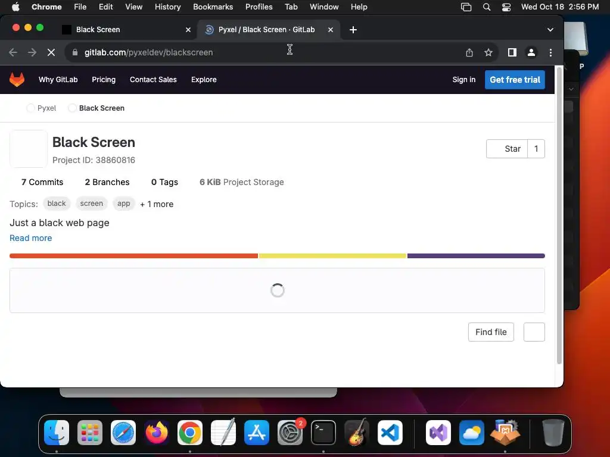Bookmark this tab with the star icon
Viewport: 610px width, 457px height.
click(x=488, y=52)
